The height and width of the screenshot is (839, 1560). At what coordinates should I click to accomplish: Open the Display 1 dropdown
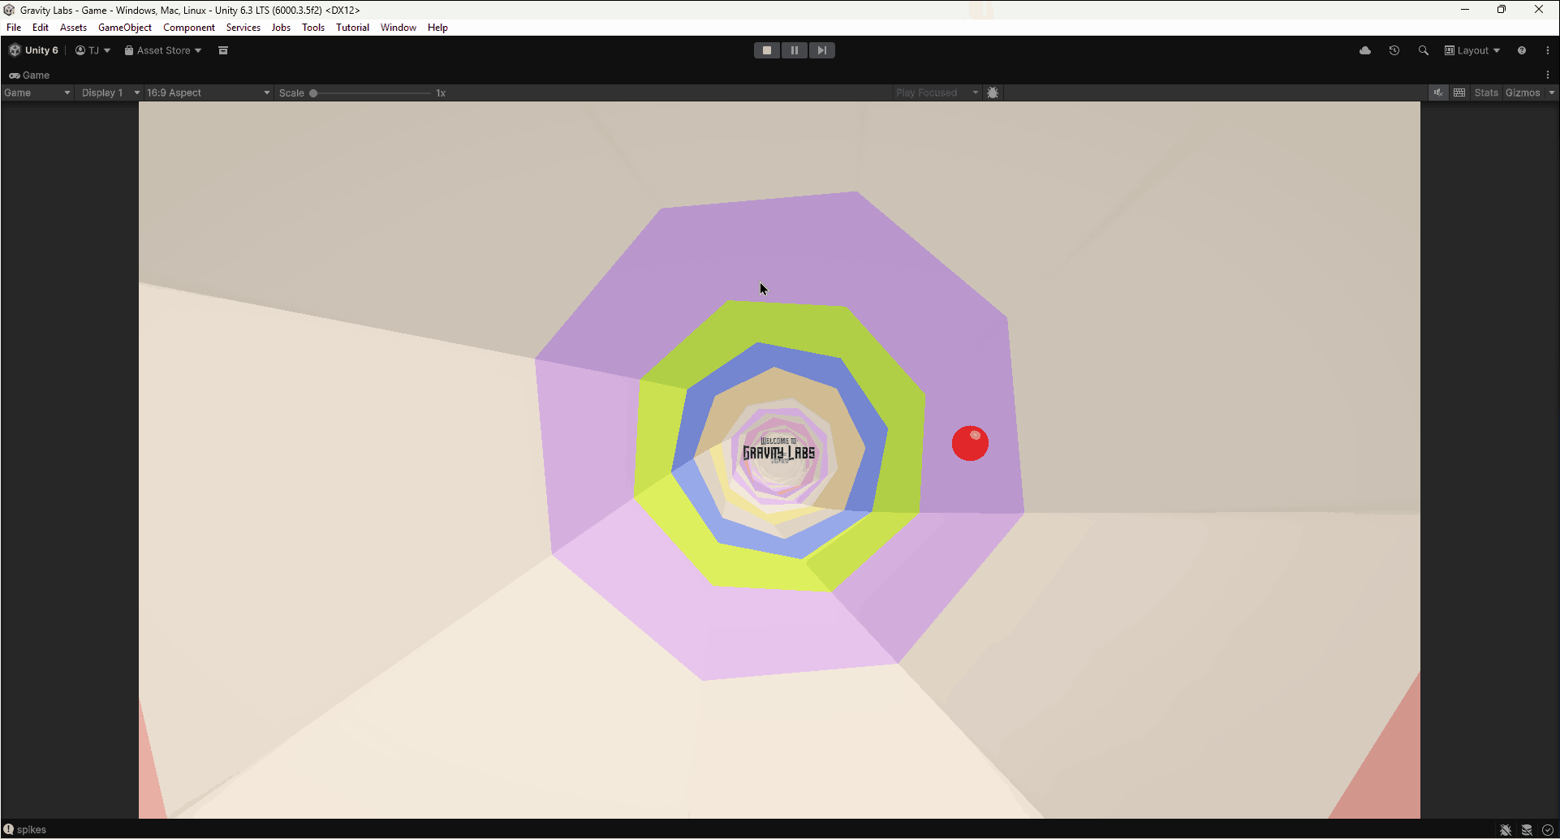point(110,93)
